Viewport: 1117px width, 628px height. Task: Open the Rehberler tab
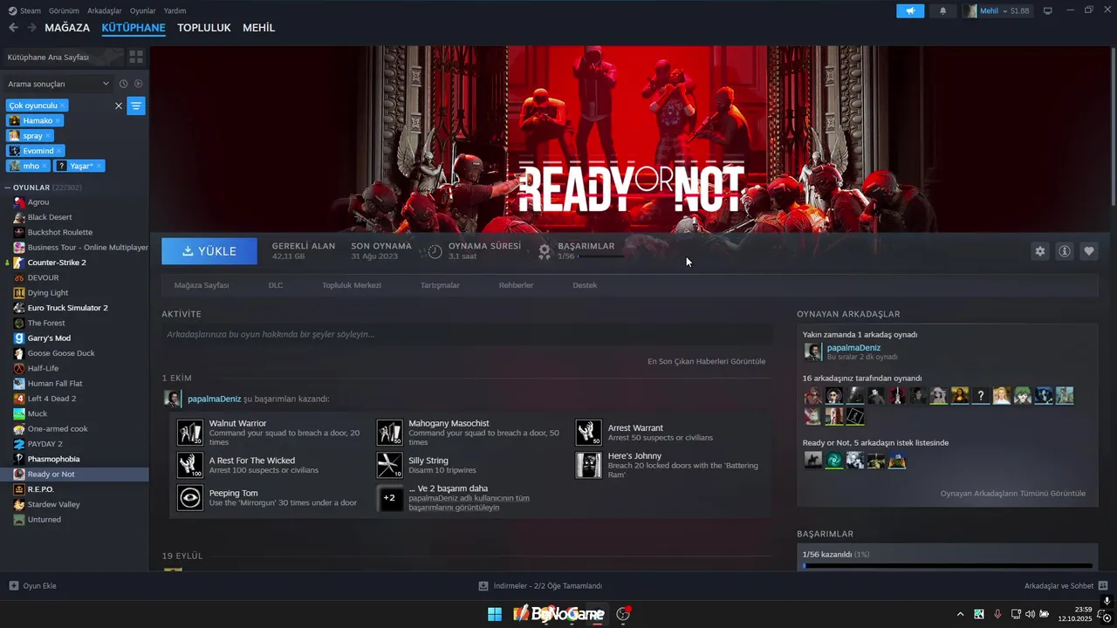(516, 285)
